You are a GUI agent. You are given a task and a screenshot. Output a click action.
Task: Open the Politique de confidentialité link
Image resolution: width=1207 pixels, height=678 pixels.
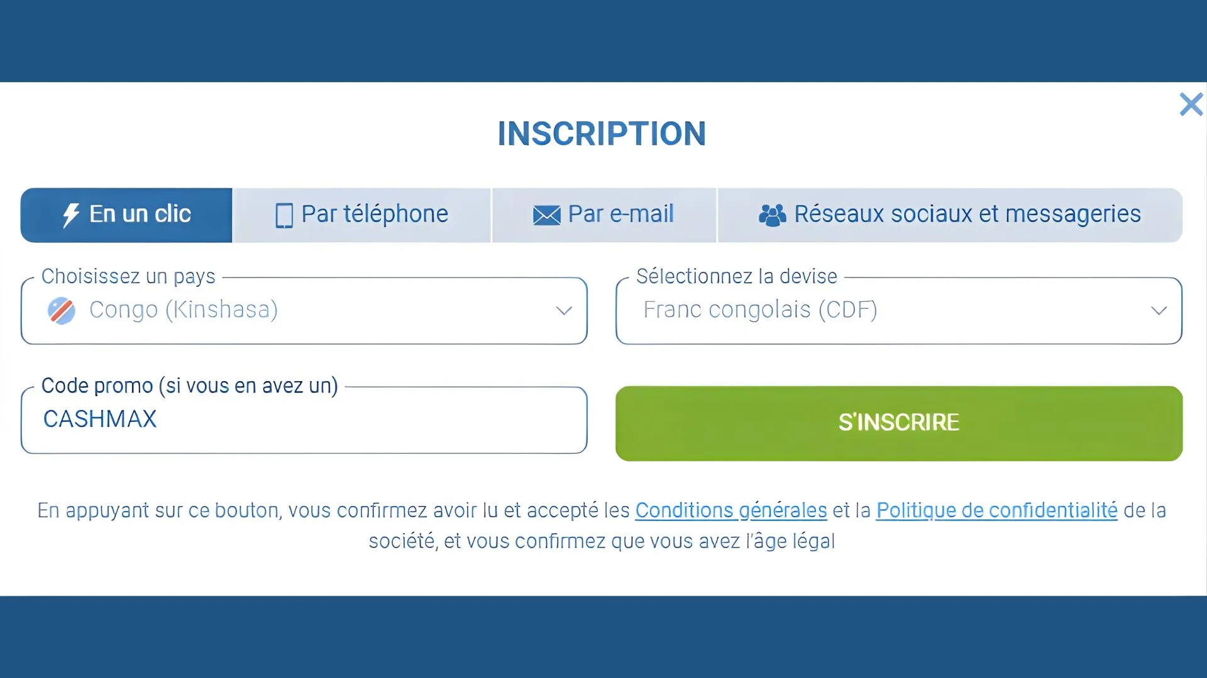[996, 510]
